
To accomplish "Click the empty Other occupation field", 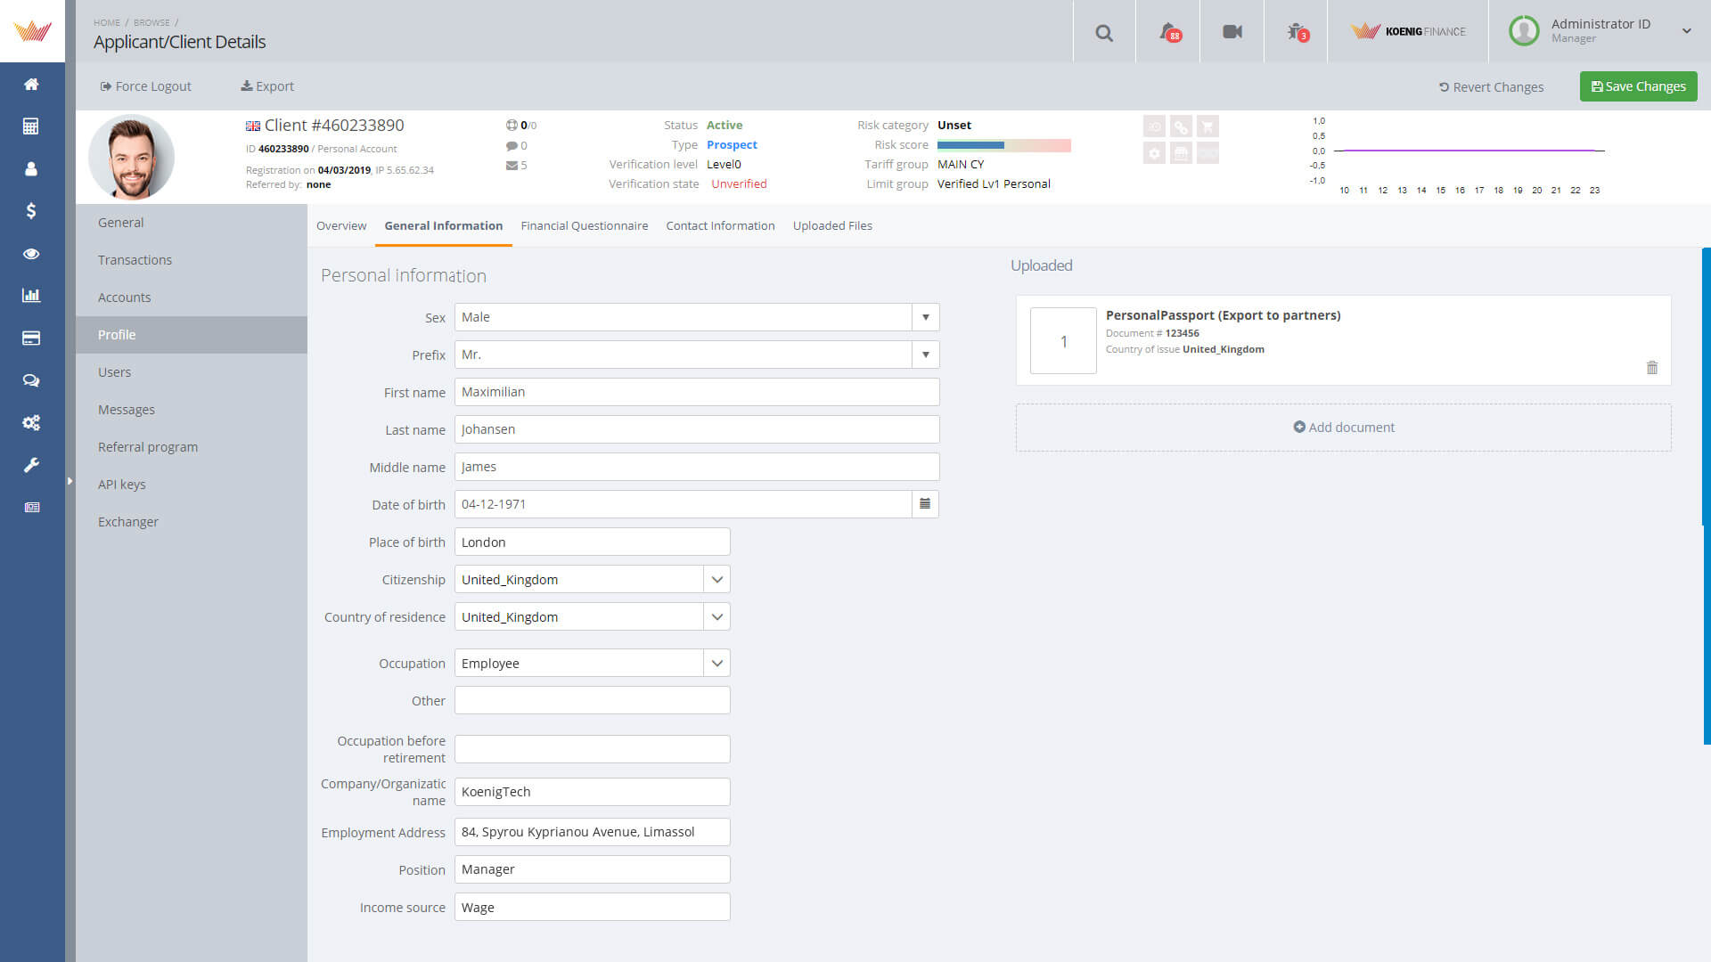I will [593, 701].
